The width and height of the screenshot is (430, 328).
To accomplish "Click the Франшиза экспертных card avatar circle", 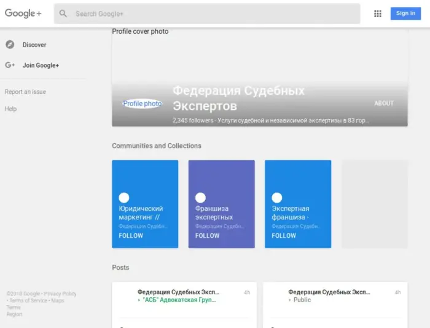I will 200,198.
